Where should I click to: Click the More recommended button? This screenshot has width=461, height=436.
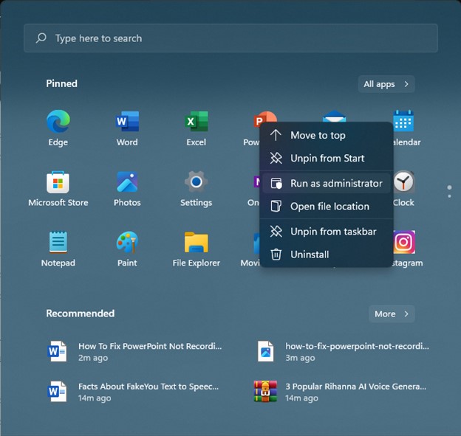(x=392, y=314)
